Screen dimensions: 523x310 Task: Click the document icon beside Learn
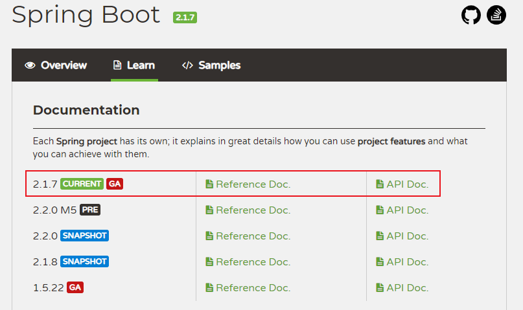(x=117, y=65)
